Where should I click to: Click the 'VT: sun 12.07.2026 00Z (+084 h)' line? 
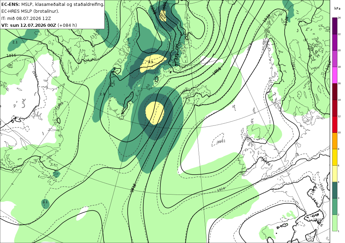coord(39,25)
